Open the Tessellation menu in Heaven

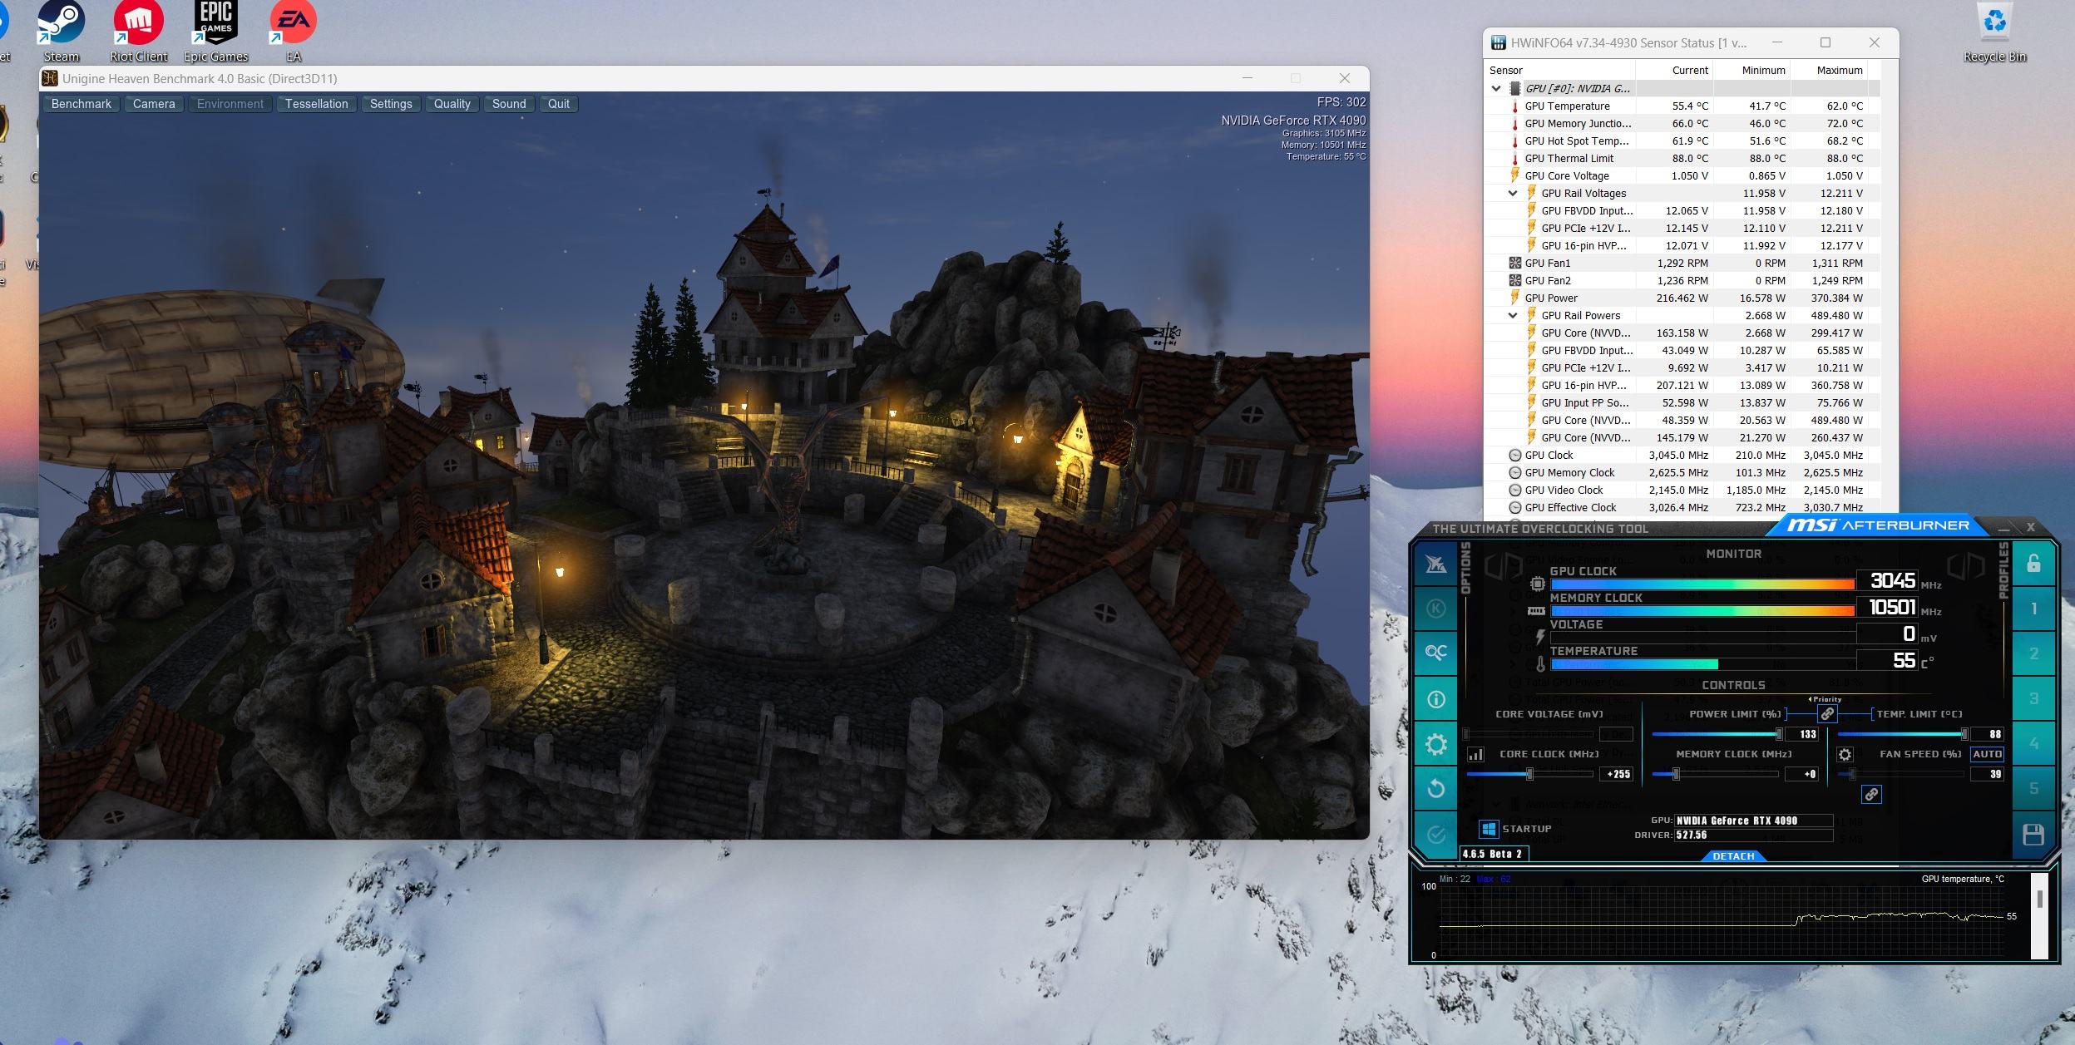[316, 104]
